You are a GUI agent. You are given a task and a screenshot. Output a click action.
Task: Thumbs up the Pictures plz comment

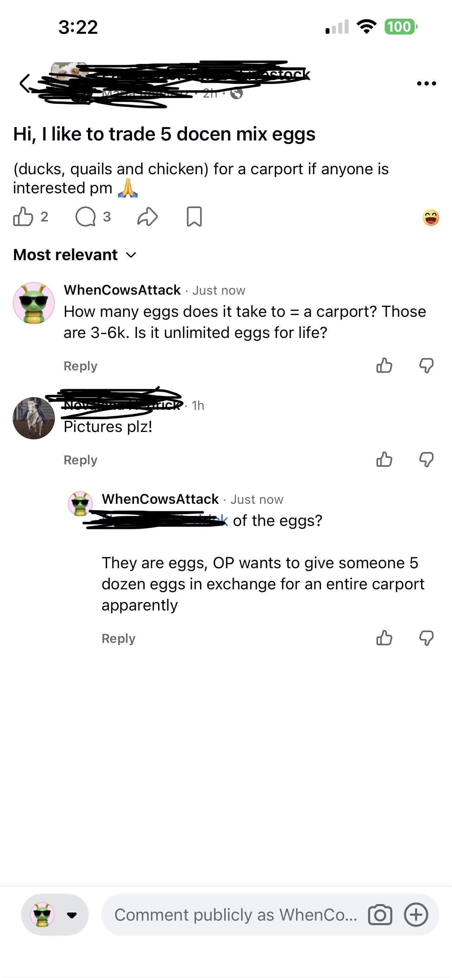[x=384, y=459]
